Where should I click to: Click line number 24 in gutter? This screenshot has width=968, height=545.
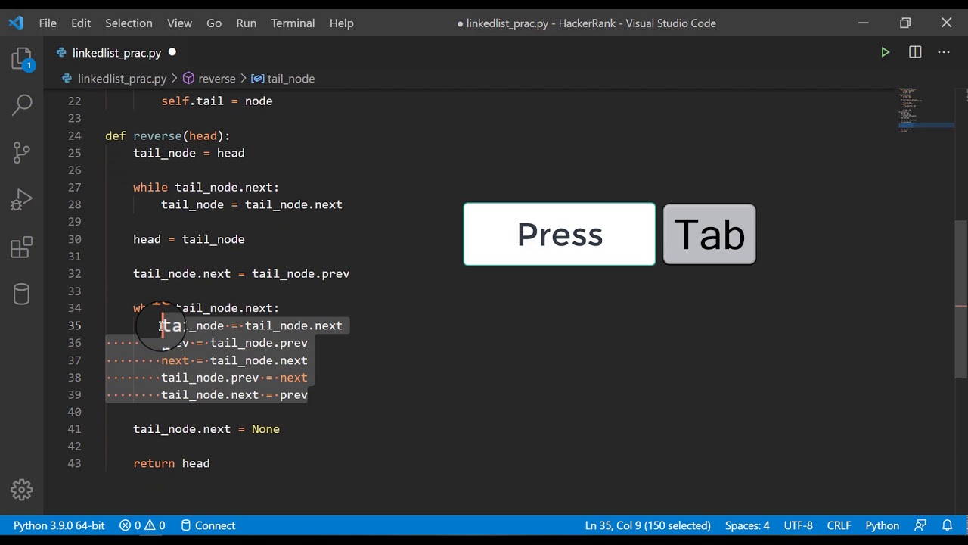coord(74,135)
